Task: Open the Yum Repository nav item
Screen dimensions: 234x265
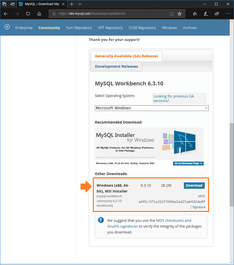Action: [79, 28]
